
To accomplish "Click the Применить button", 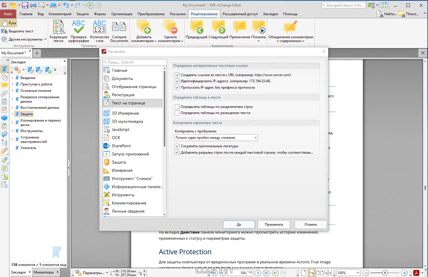I will point(274,225).
